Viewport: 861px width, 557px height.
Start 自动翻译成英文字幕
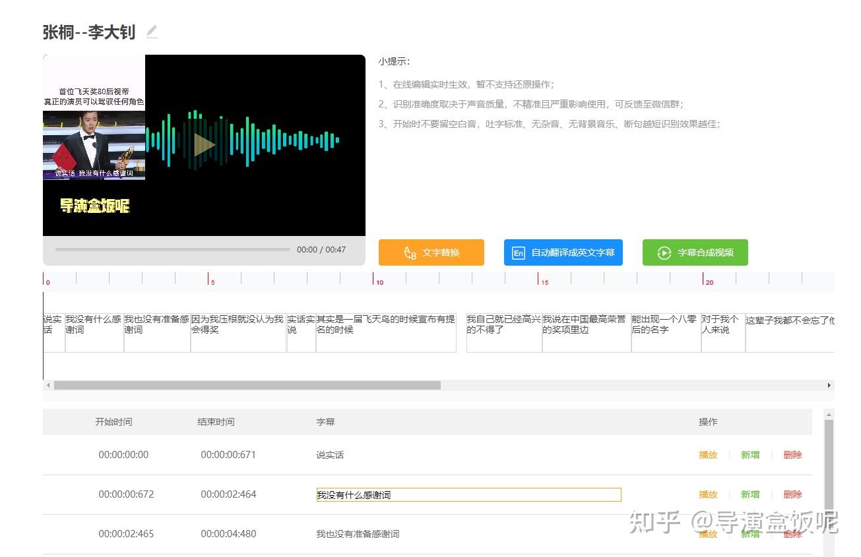click(x=563, y=252)
